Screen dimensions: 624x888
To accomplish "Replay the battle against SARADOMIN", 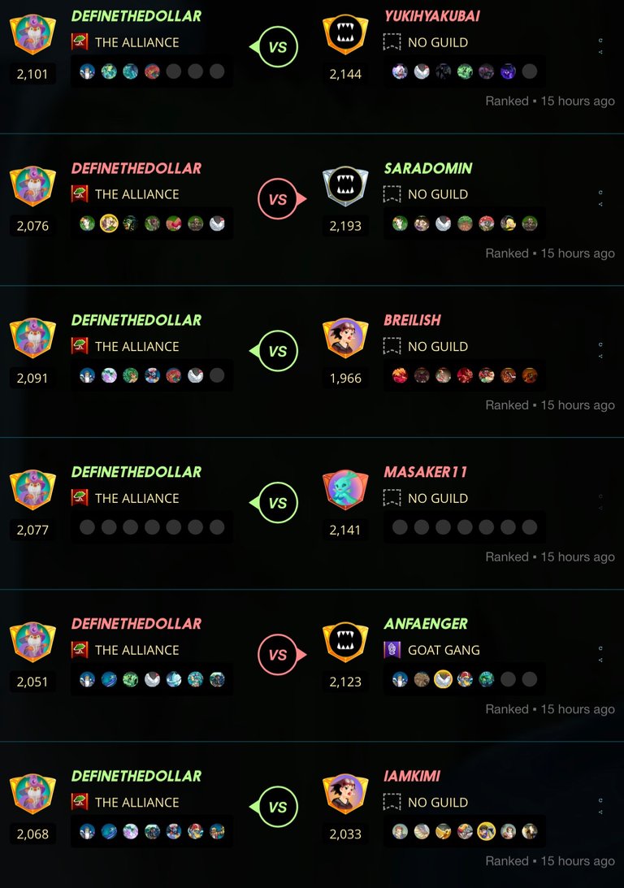I will [600, 192].
